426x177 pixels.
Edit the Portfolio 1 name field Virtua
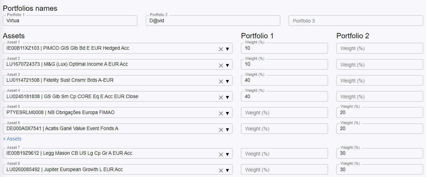click(x=70, y=21)
